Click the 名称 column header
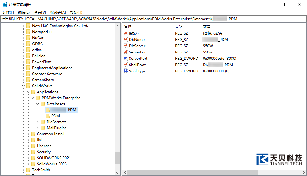Viewport: 307px width, 176px height. point(128,26)
